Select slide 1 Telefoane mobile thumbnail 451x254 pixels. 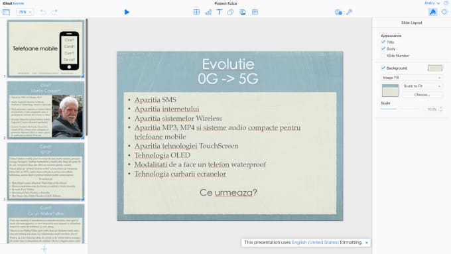click(x=46, y=48)
